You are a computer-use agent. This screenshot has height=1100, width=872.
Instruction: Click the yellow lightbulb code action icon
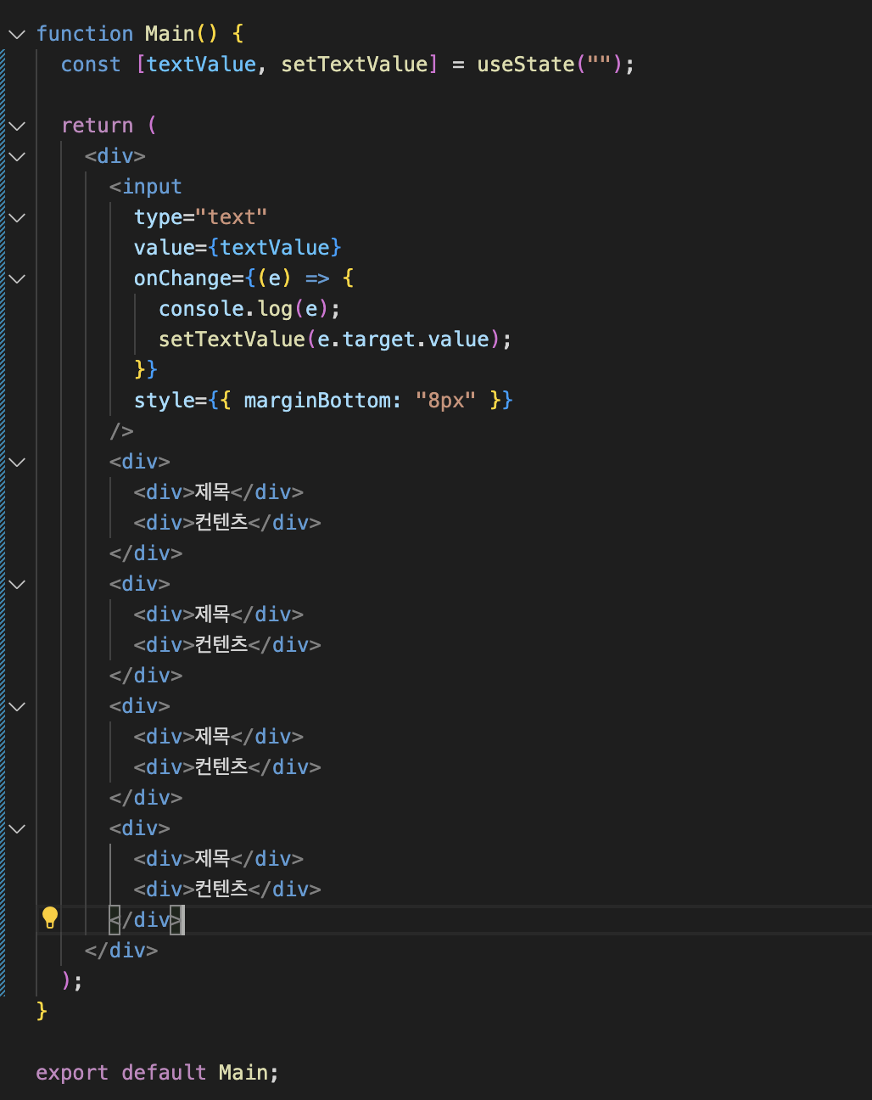tap(50, 918)
